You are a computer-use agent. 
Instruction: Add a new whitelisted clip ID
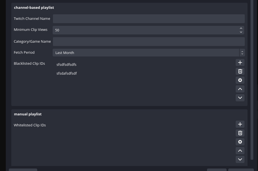(240, 124)
